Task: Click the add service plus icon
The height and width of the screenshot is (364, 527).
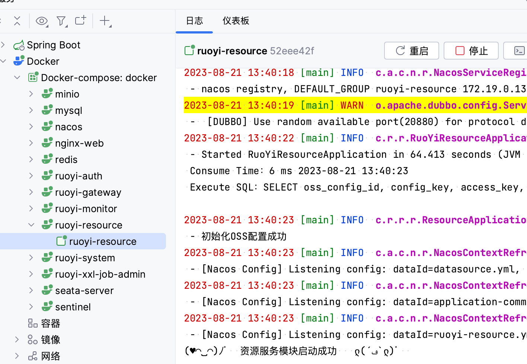Action: [105, 21]
